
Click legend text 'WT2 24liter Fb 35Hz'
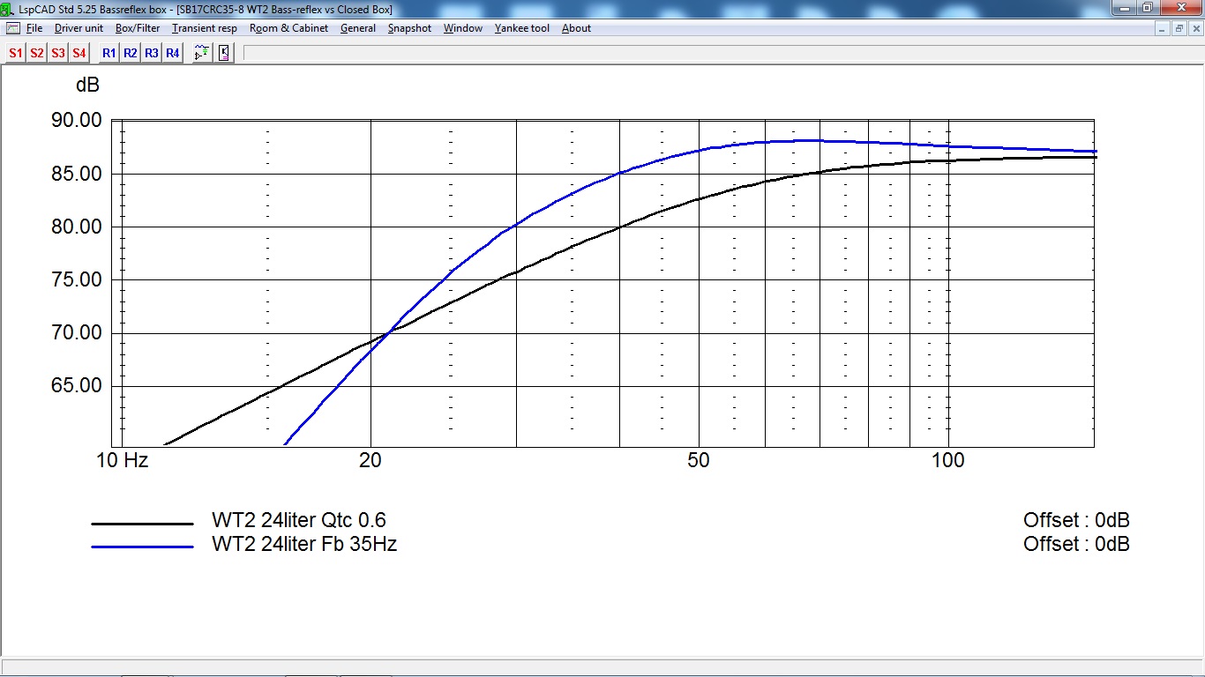click(x=304, y=544)
